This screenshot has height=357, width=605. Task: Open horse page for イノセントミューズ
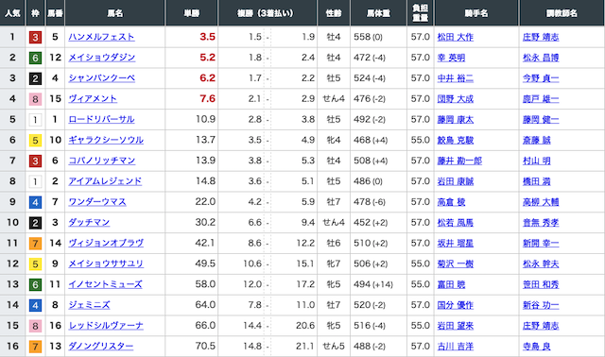click(x=105, y=284)
